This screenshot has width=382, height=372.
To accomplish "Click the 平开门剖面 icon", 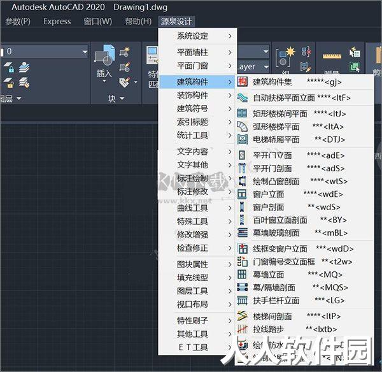I will coord(242,168).
